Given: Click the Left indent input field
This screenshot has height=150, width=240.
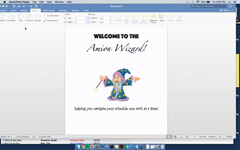Looking at the screenshot, I should point(79,18).
